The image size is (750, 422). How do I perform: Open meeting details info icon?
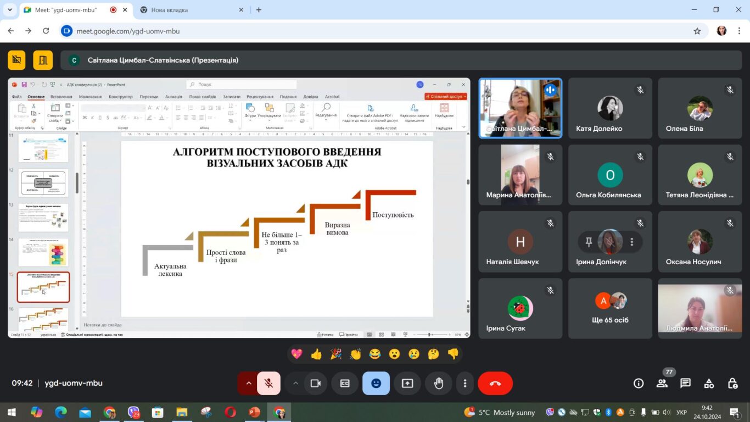(x=639, y=384)
